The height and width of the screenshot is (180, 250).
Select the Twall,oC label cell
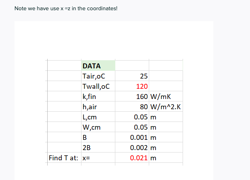pyautogui.click(x=98, y=86)
